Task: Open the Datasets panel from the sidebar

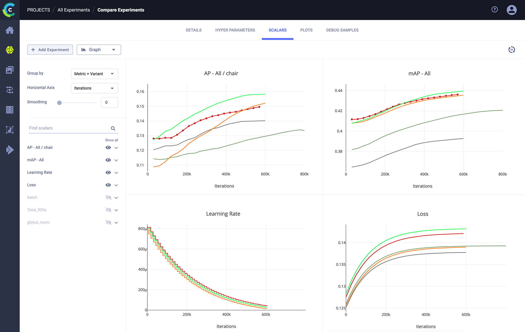Action: point(10,70)
